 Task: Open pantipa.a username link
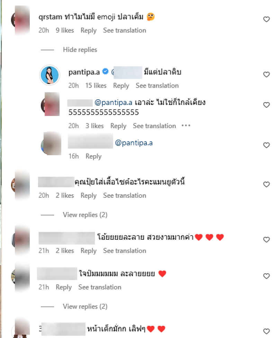pyautogui.click(x=84, y=72)
